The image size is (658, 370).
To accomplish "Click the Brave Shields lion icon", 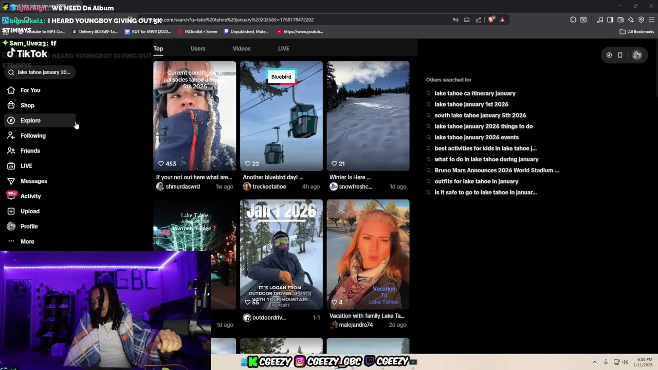I will 491,20.
